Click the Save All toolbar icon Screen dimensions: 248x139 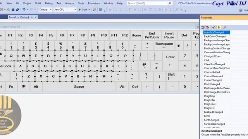point(17,10)
